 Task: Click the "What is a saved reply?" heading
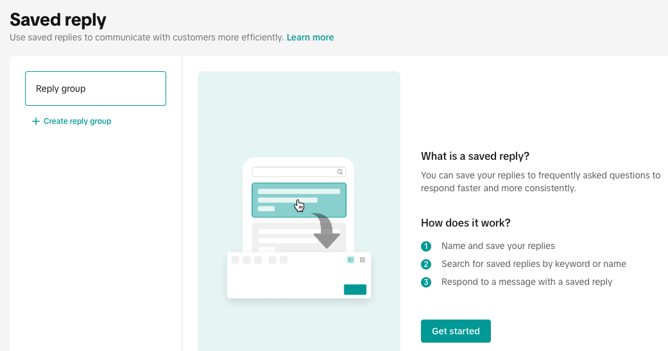pos(475,156)
